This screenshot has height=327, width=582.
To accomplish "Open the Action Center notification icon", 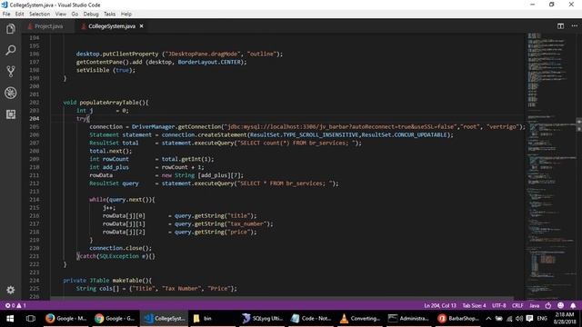I will click(x=529, y=319).
